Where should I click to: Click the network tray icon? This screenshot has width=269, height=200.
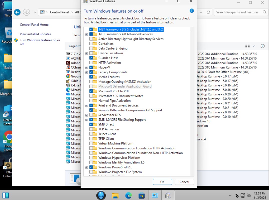coord(243,195)
